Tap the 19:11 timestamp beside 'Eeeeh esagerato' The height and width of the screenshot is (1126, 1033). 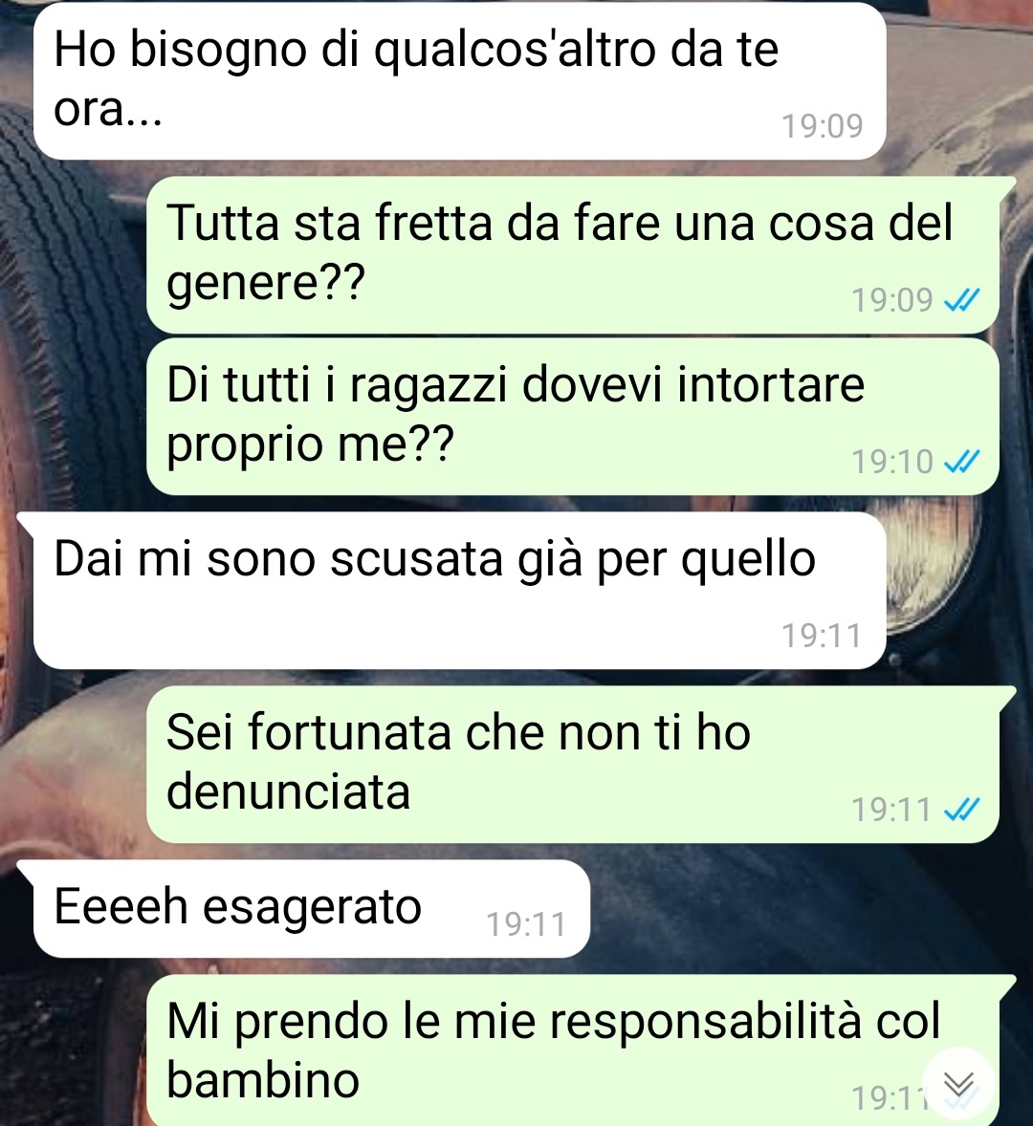(527, 923)
